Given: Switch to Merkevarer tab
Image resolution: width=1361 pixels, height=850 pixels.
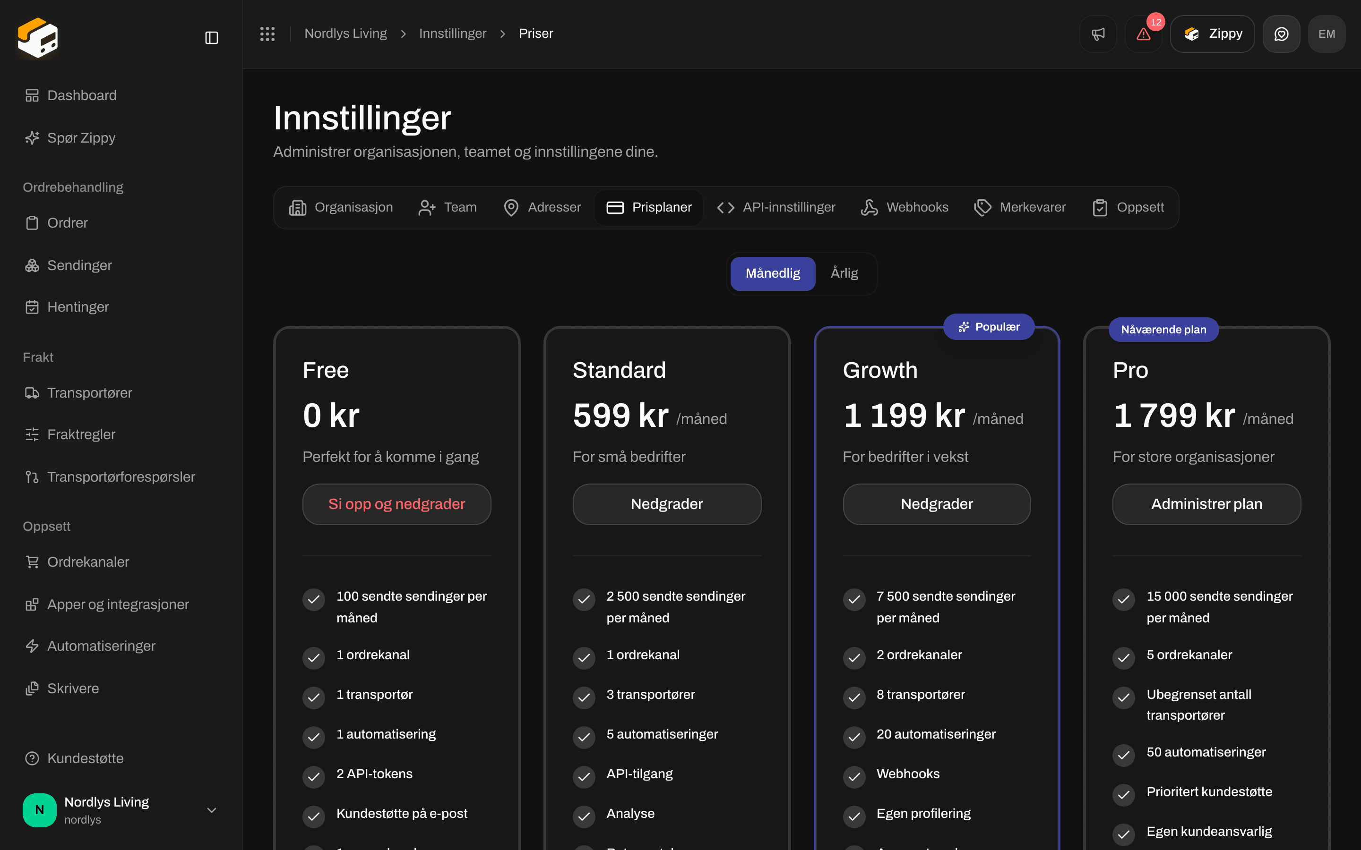Looking at the screenshot, I should tap(1020, 207).
